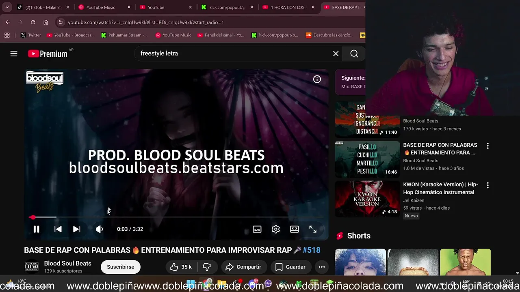Open the Blood Soul Beats channel avatar
Screen dimensions: 520x292
pyautogui.click(x=32, y=266)
